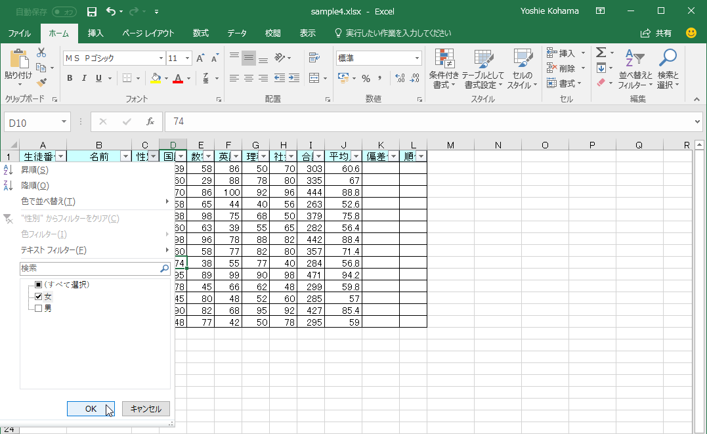Uncheck the 女 filter checkbox

(x=38, y=296)
